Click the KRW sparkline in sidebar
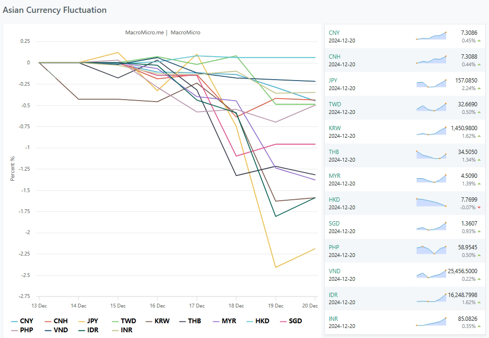Viewport: 489px width, 338px height. click(x=431, y=131)
